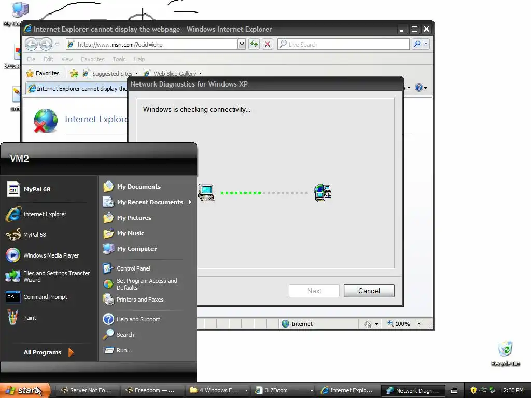
Task: Click the IE Back button
Action: (x=31, y=44)
